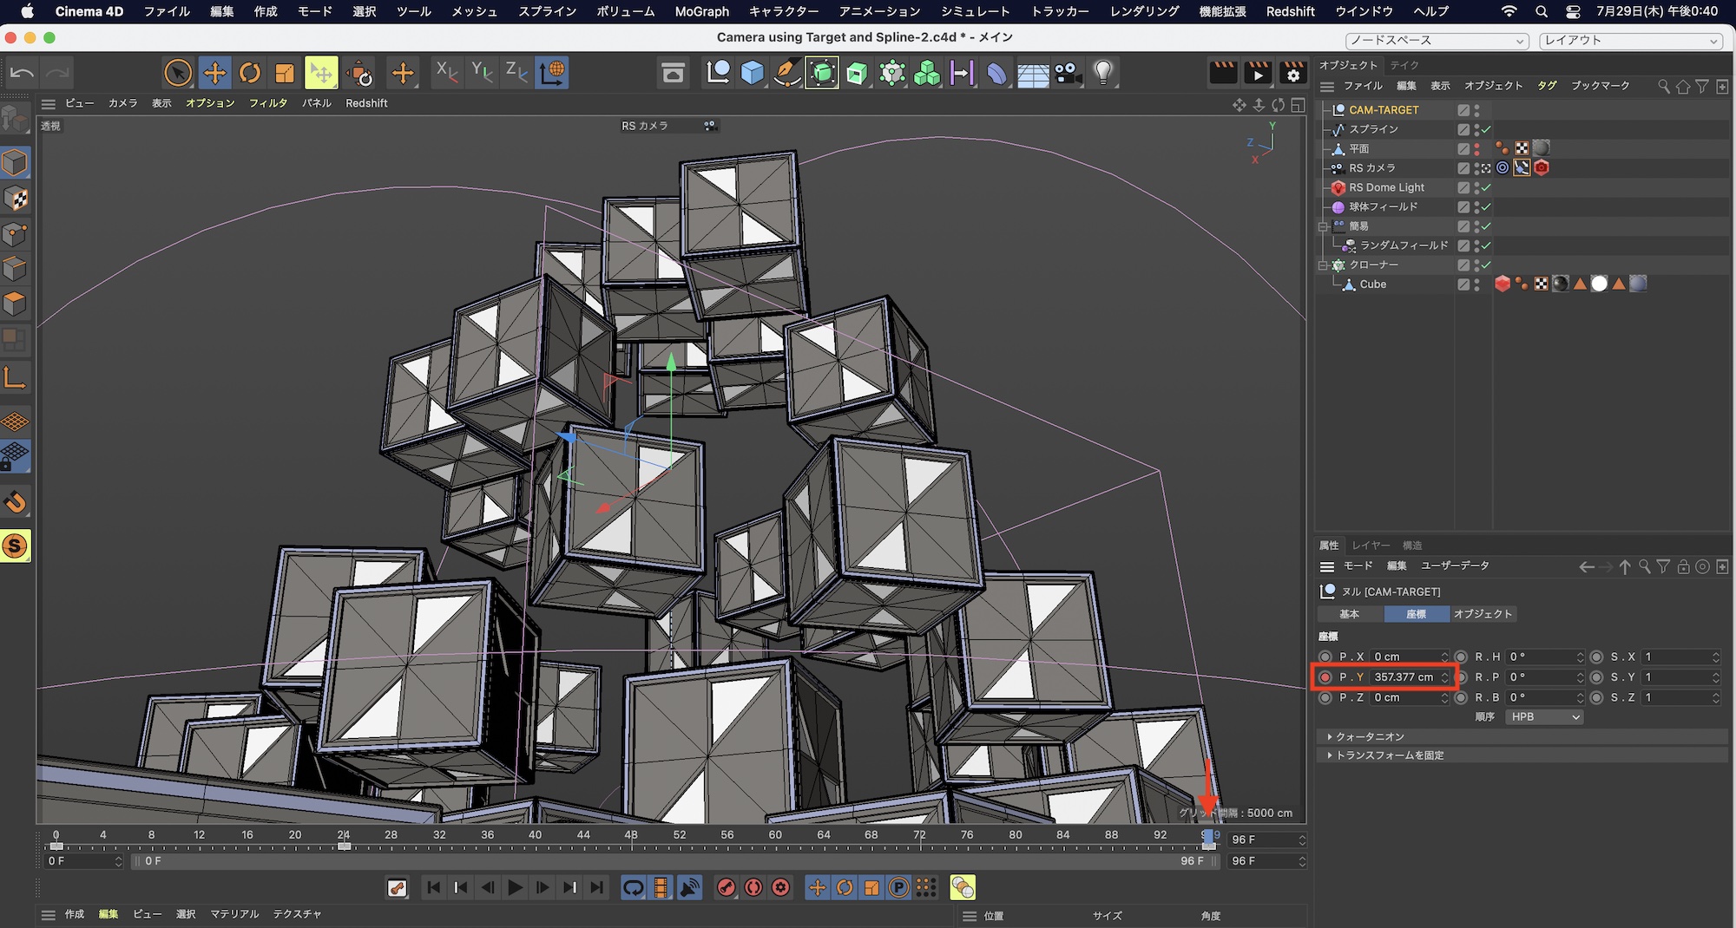Switch to the 基本 tab in attributes

coord(1349,614)
